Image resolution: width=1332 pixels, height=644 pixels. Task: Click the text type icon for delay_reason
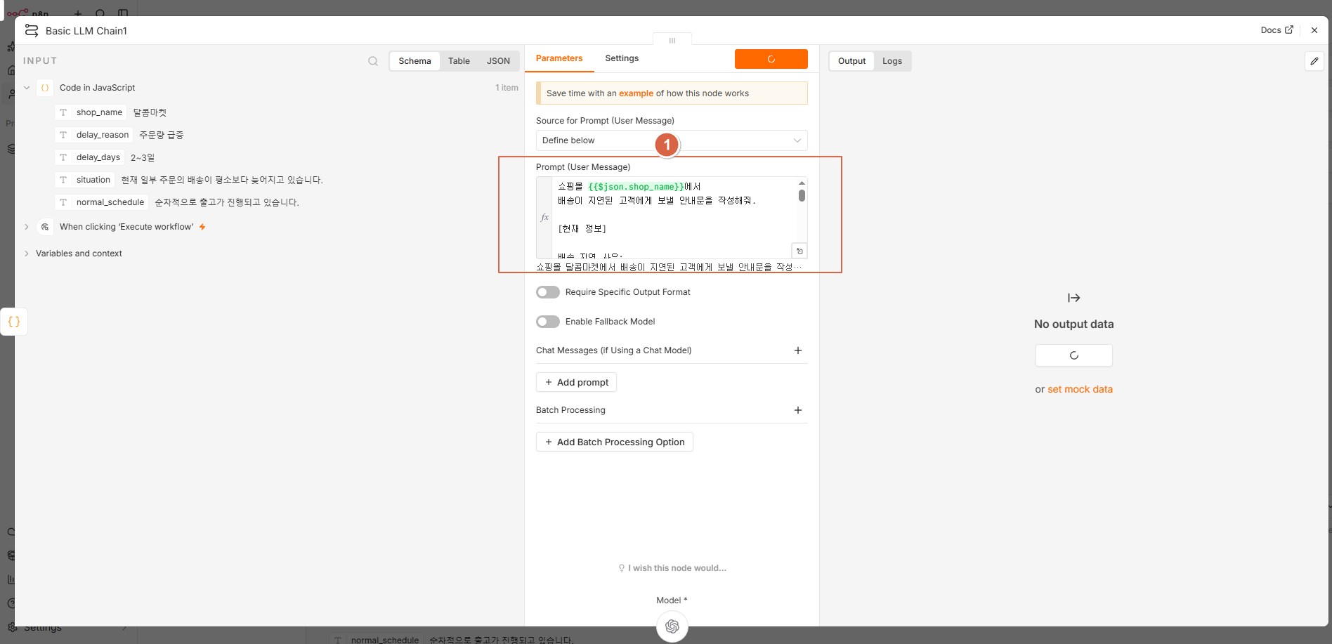point(63,135)
